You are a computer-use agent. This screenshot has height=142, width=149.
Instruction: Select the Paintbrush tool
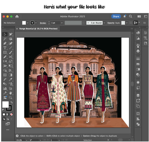(11, 52)
